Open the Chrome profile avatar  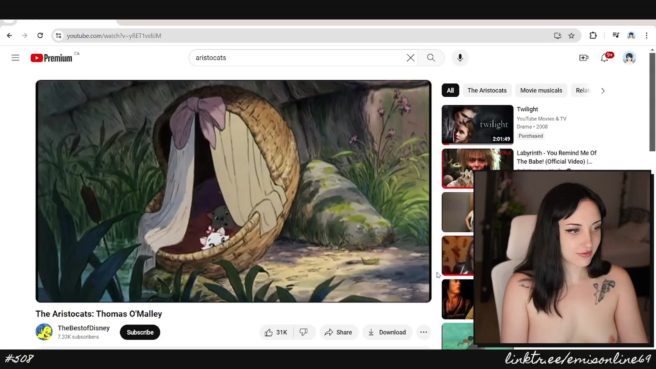(631, 36)
